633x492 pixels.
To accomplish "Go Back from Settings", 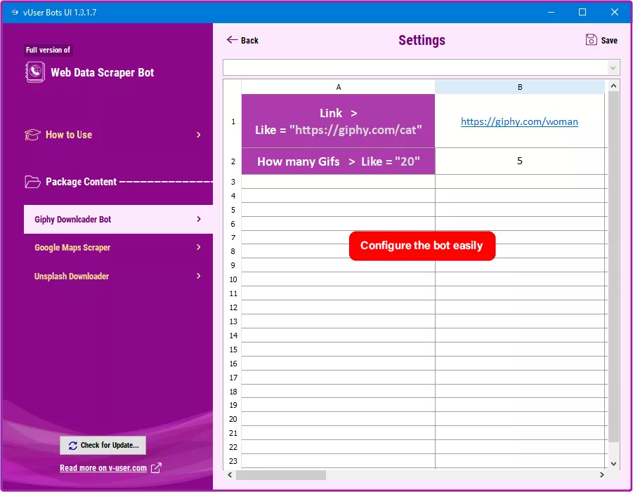I will point(242,40).
